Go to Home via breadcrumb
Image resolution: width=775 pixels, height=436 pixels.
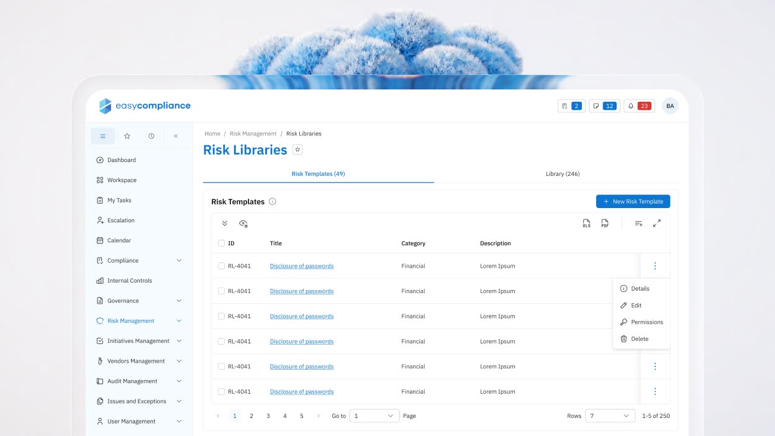pyautogui.click(x=212, y=134)
